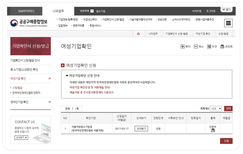Print the 신청서 via printer icon in table
Image resolution: width=243 pixels, height=154 pixels.
213,130
